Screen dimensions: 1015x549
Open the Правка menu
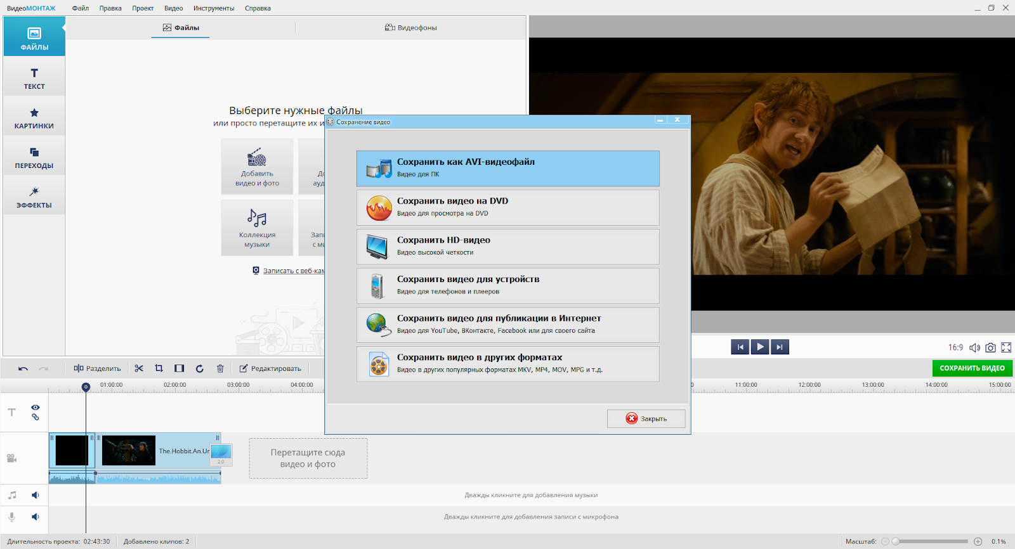(x=110, y=8)
